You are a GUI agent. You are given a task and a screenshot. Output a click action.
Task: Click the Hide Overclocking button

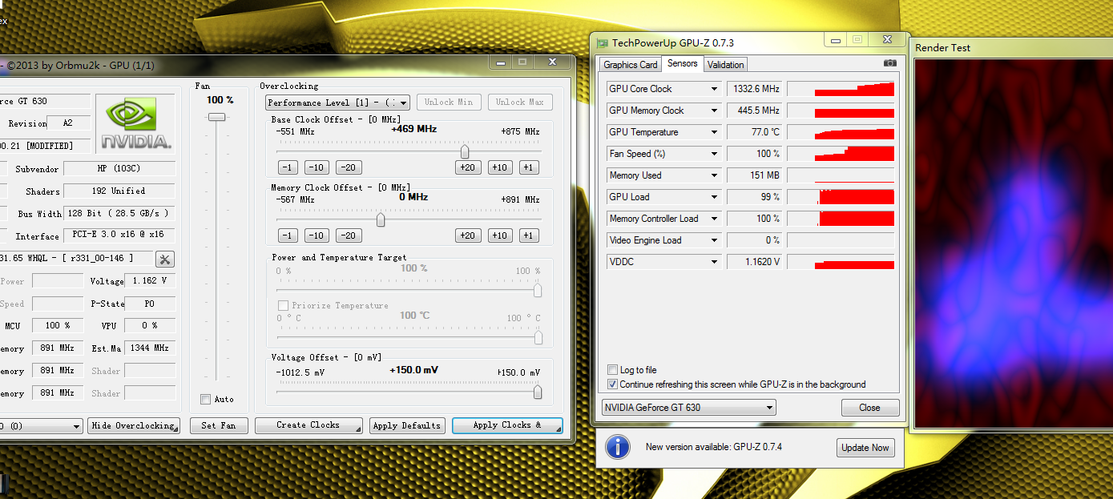click(134, 425)
